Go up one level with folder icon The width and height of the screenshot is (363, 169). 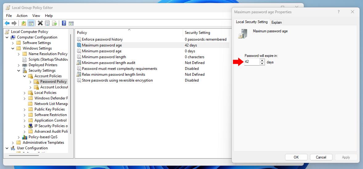point(24,23)
